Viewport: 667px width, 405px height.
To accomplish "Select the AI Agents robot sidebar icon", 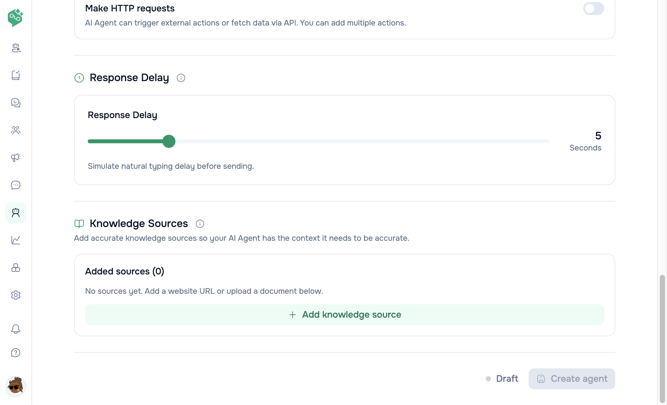I will coord(16,213).
